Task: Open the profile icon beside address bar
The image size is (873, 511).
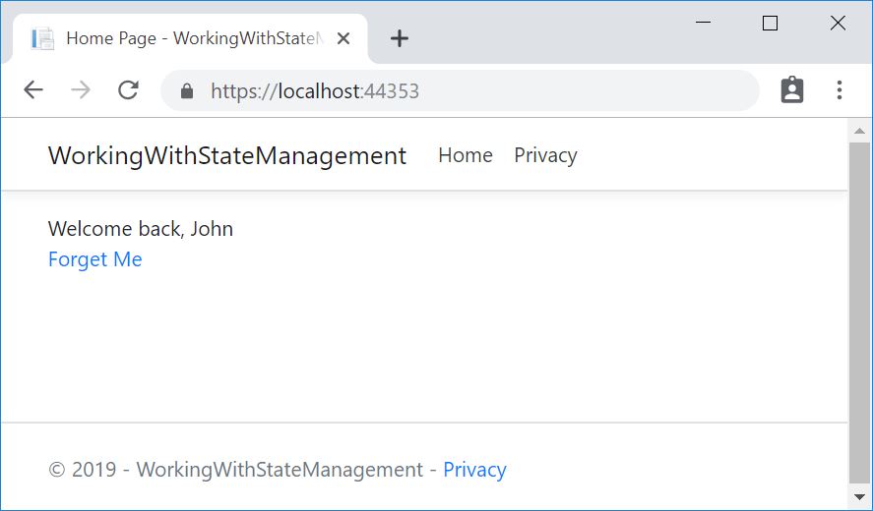Action: point(791,90)
